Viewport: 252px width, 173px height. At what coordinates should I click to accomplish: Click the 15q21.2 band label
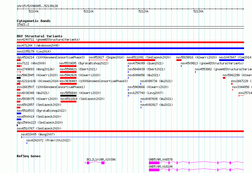(23, 24)
